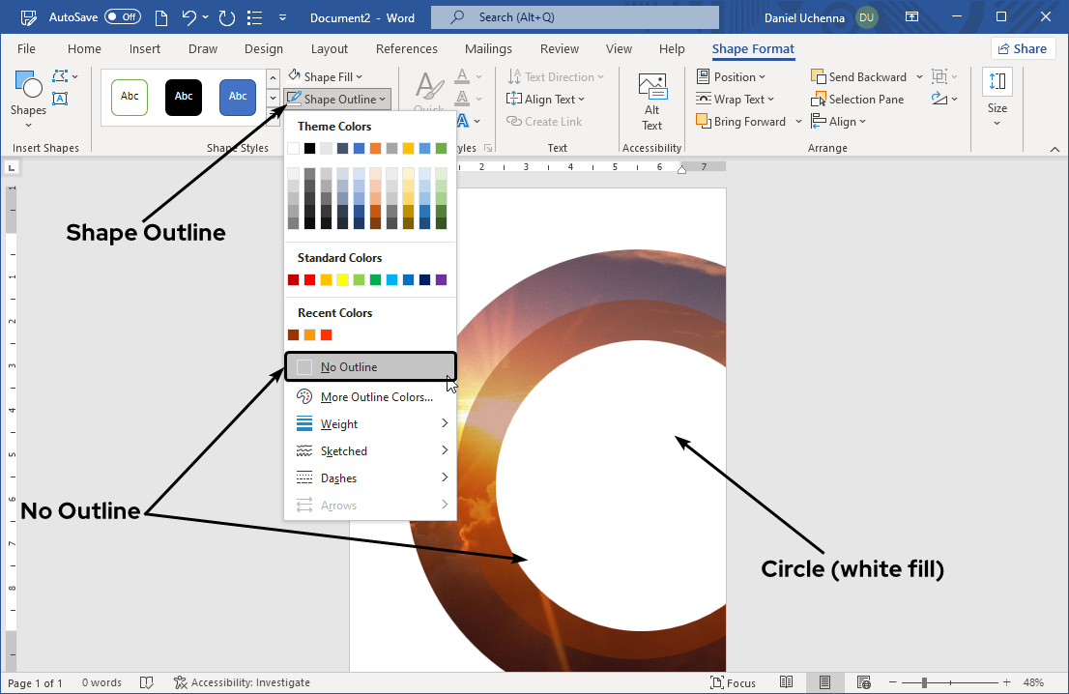Select the black filled shape style
Viewport: 1069px width, 694px height.
tap(184, 97)
